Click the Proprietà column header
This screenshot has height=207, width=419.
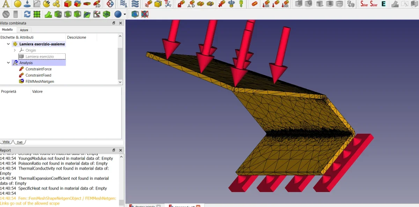pos(9,91)
